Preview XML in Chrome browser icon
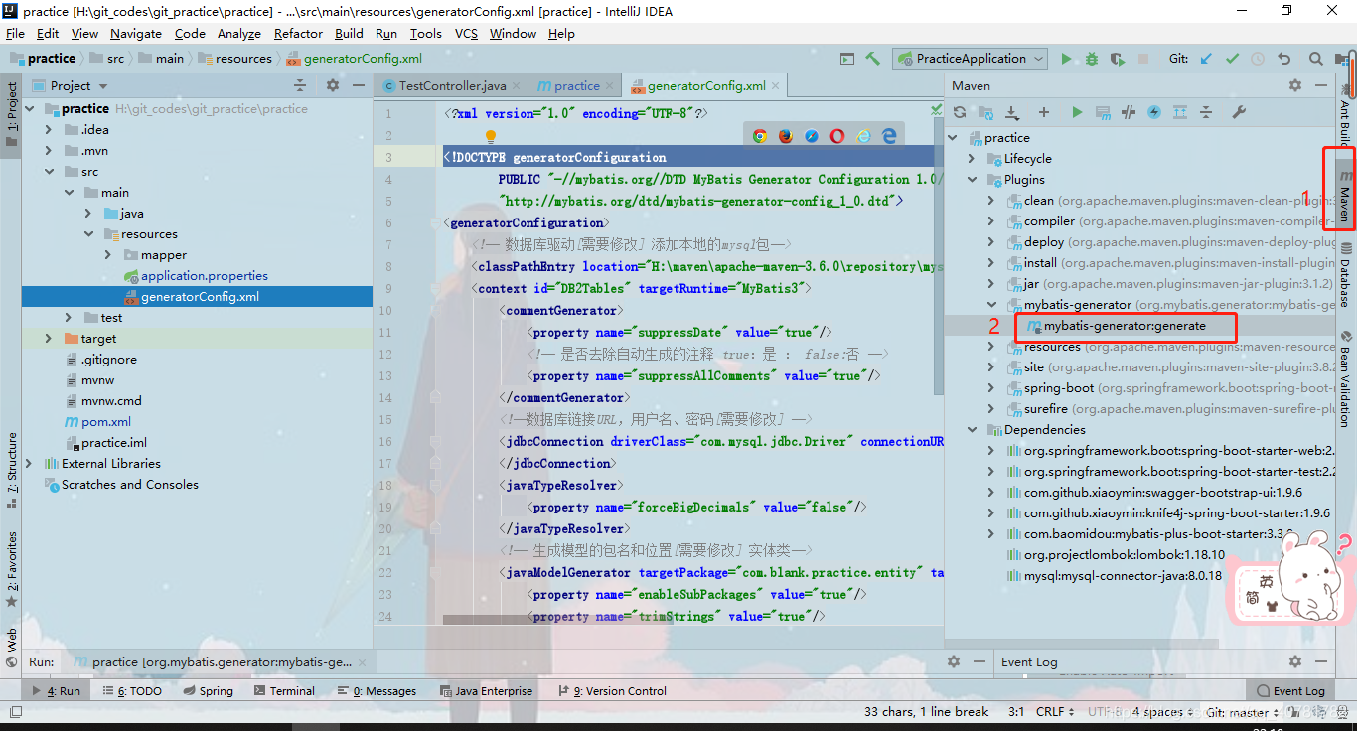The image size is (1357, 731). pyautogui.click(x=760, y=136)
